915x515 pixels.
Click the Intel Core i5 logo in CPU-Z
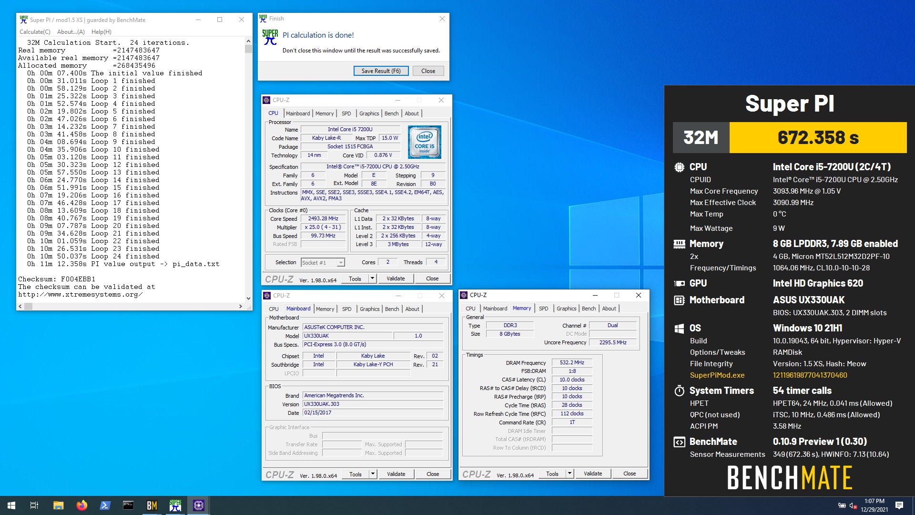coord(424,142)
